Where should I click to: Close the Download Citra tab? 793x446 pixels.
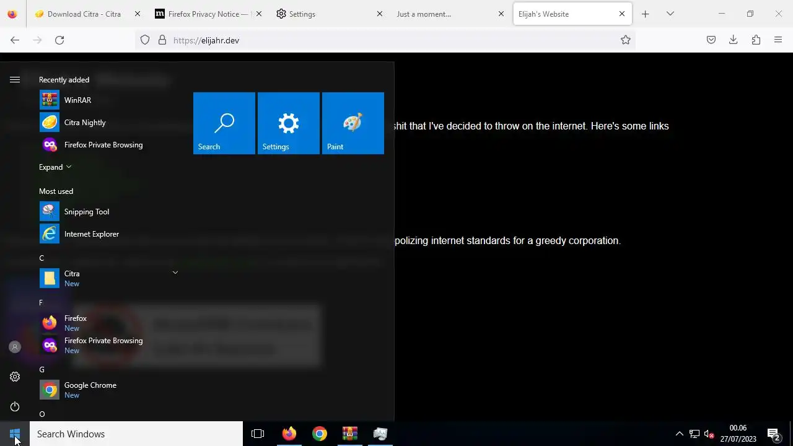(x=138, y=14)
